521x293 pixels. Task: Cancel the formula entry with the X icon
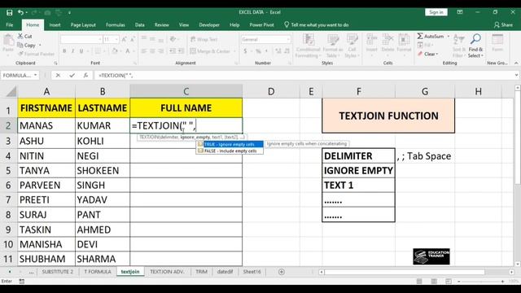click(x=58, y=76)
